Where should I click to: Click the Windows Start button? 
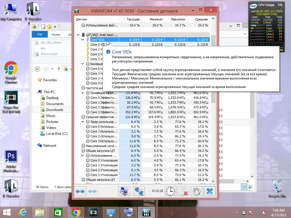click(x=7, y=212)
